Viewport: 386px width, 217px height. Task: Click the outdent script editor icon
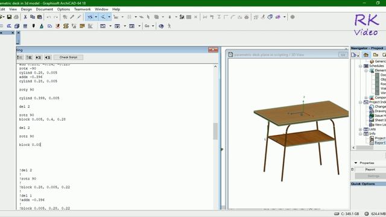(x=48, y=57)
